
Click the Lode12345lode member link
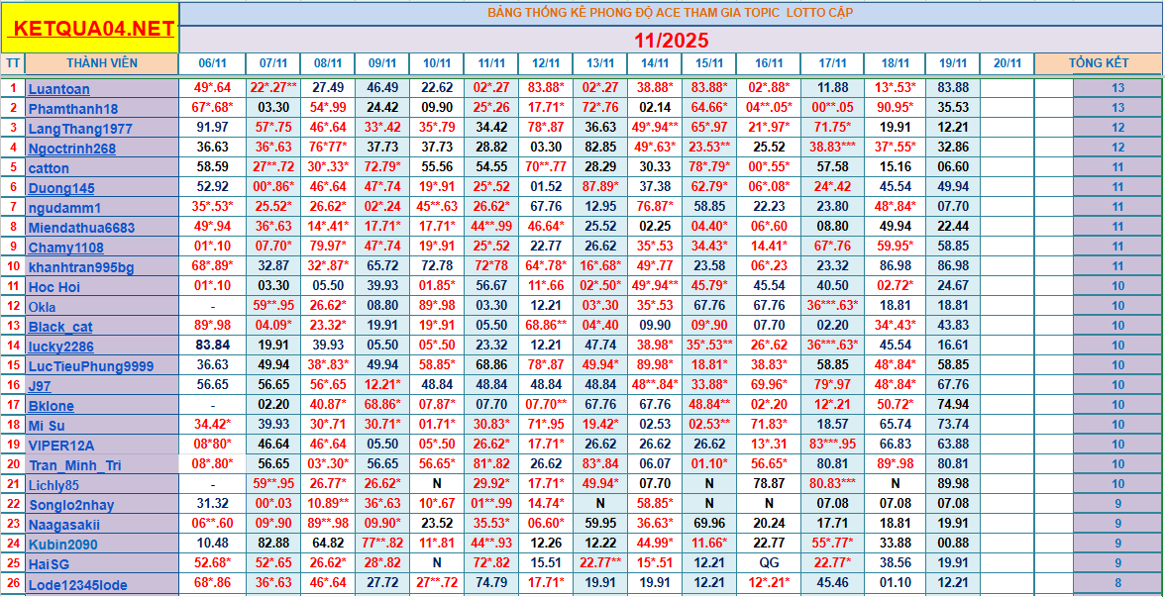77,585
